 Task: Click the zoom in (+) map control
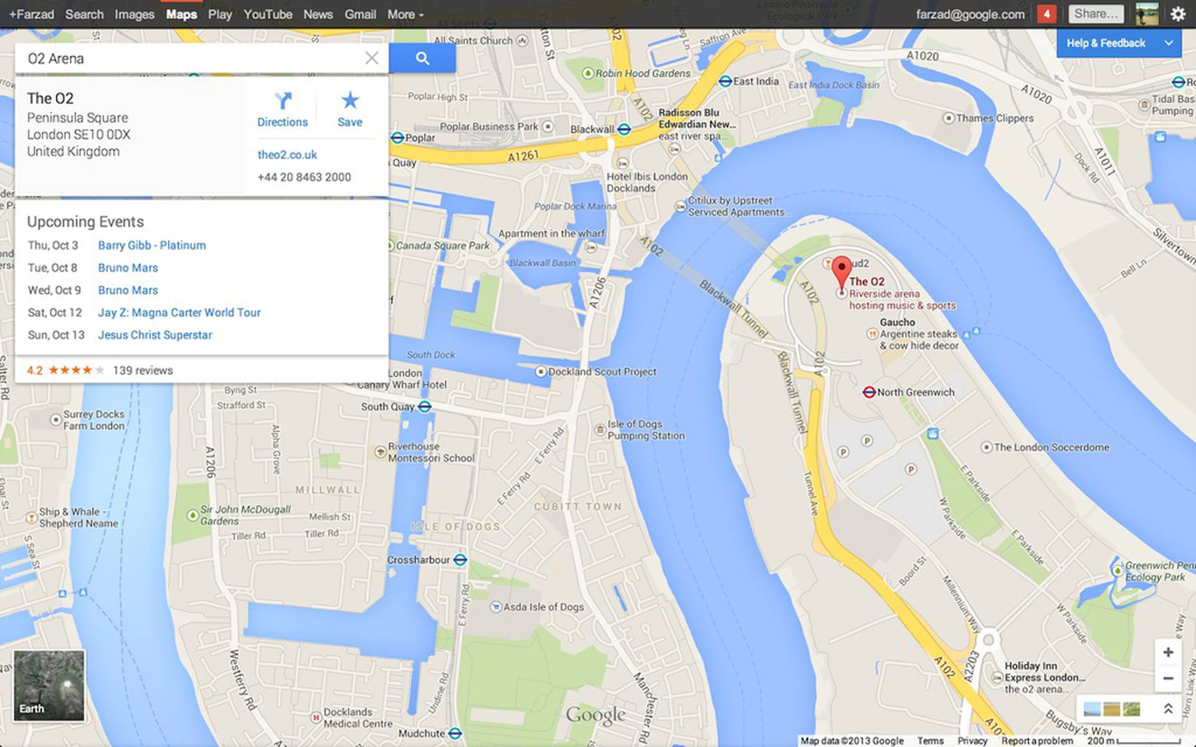tap(1167, 652)
